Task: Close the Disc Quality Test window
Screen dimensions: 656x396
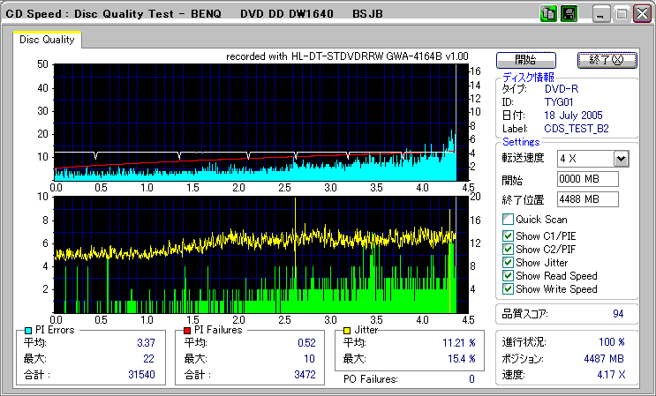Action: pyautogui.click(x=641, y=13)
